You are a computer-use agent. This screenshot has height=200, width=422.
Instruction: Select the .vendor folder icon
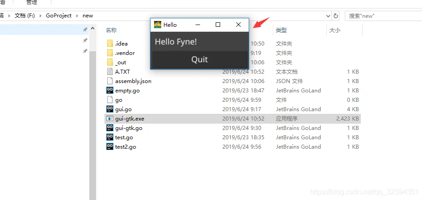click(x=110, y=53)
